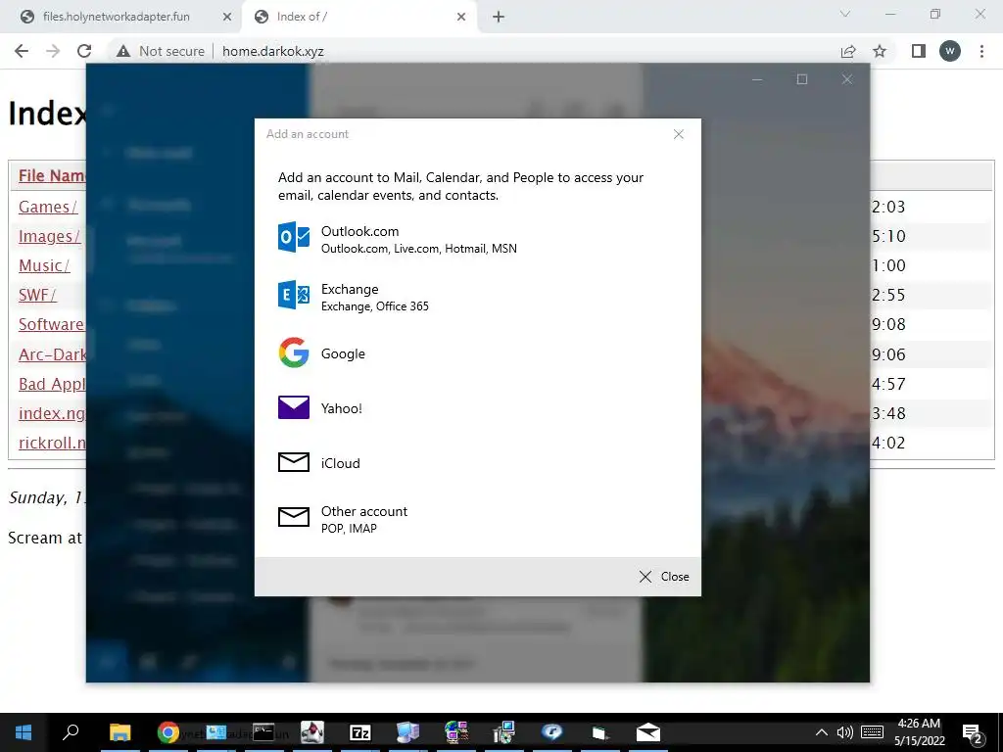Close the files.holynetworkadapter.fun tab
Screen dimensions: 1003x752
pyautogui.click(x=227, y=18)
